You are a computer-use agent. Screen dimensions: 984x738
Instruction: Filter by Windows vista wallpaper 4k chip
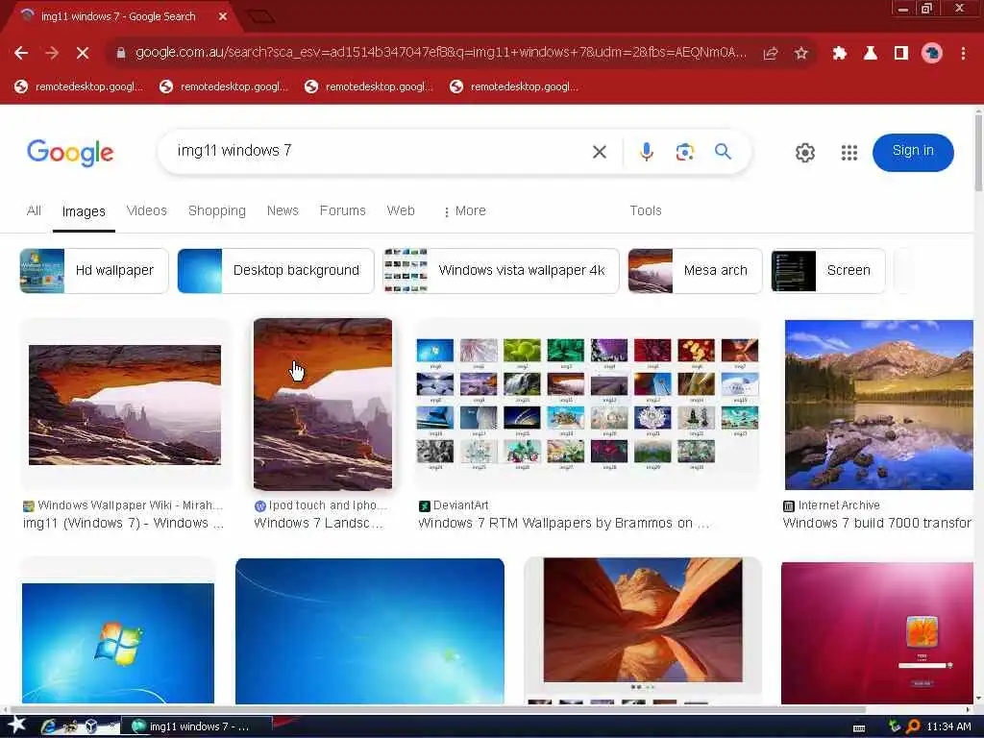click(501, 270)
